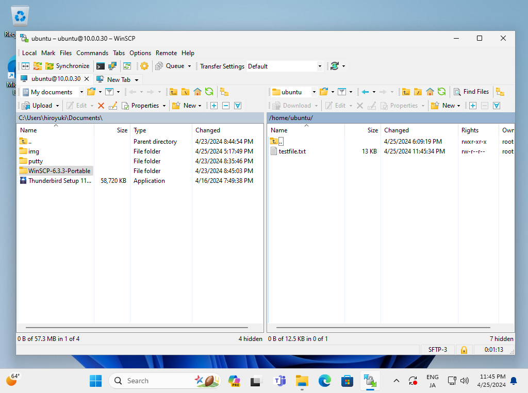This screenshot has width=528, height=393.
Task: Click remote panel open directory icon
Action: tap(324, 92)
